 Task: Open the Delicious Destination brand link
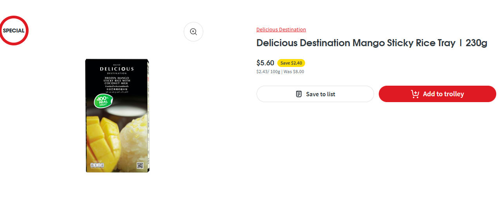281,29
